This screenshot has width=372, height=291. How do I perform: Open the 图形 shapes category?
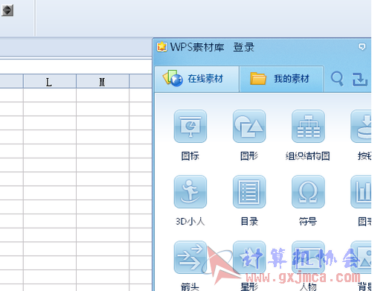point(249,127)
